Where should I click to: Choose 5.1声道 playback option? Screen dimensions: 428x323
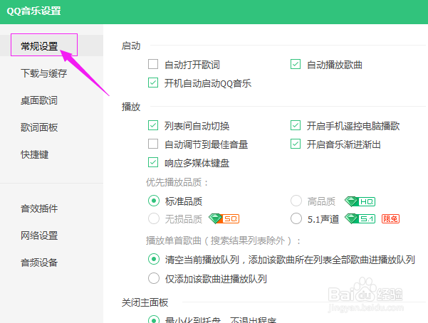tap(296, 218)
